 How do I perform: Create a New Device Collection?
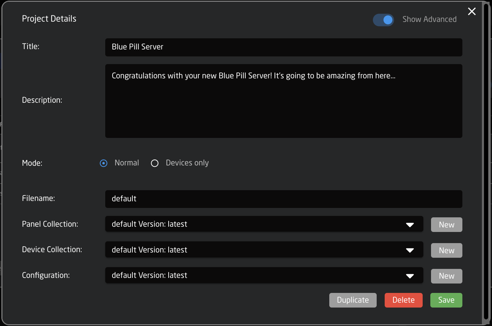pyautogui.click(x=446, y=250)
